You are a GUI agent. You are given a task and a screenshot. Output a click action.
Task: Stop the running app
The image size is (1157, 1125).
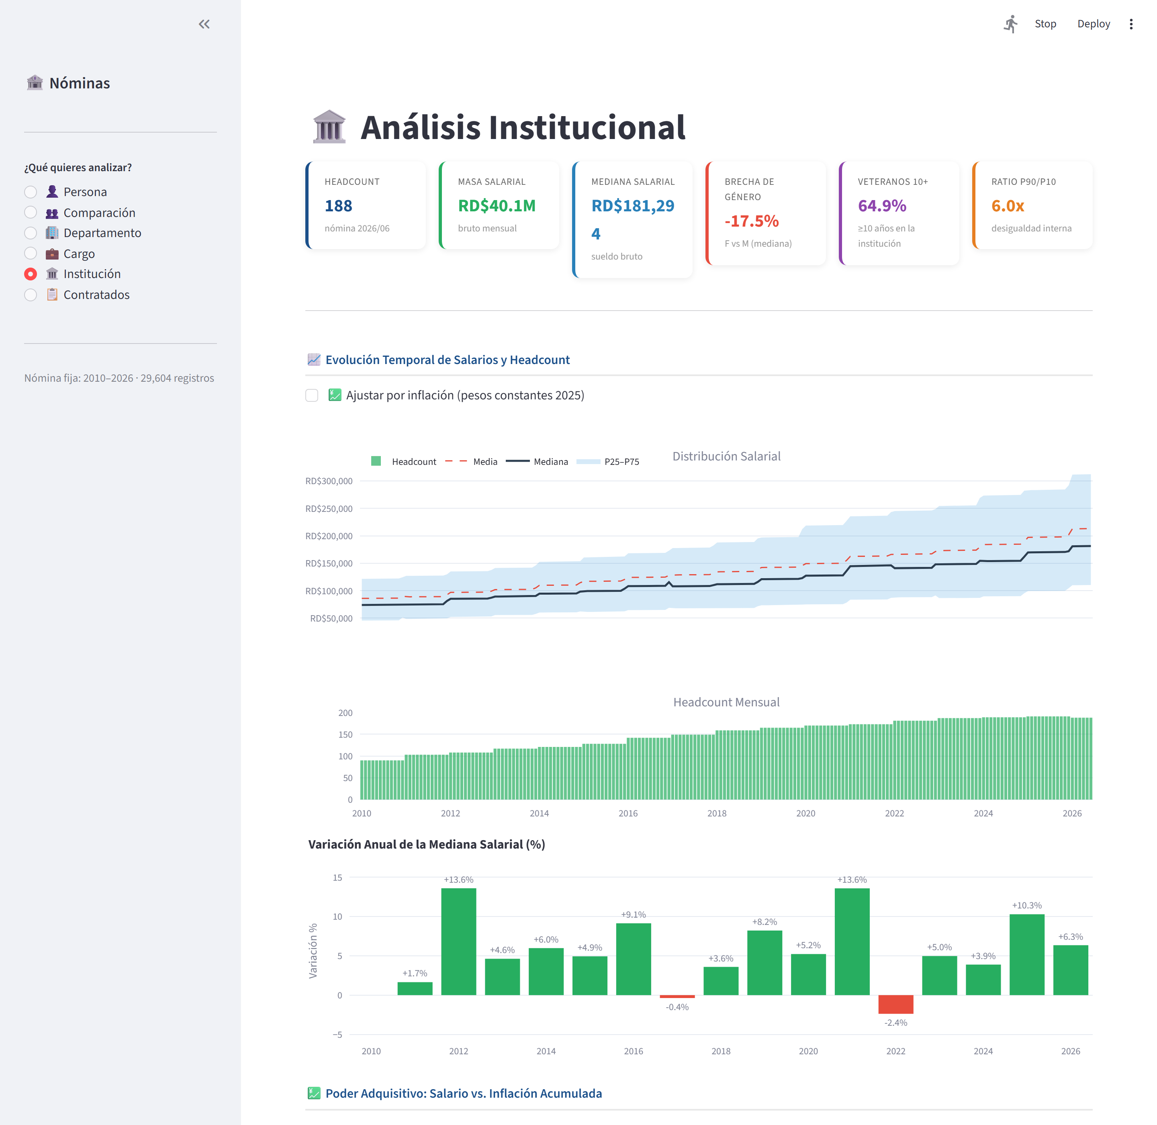point(1045,24)
